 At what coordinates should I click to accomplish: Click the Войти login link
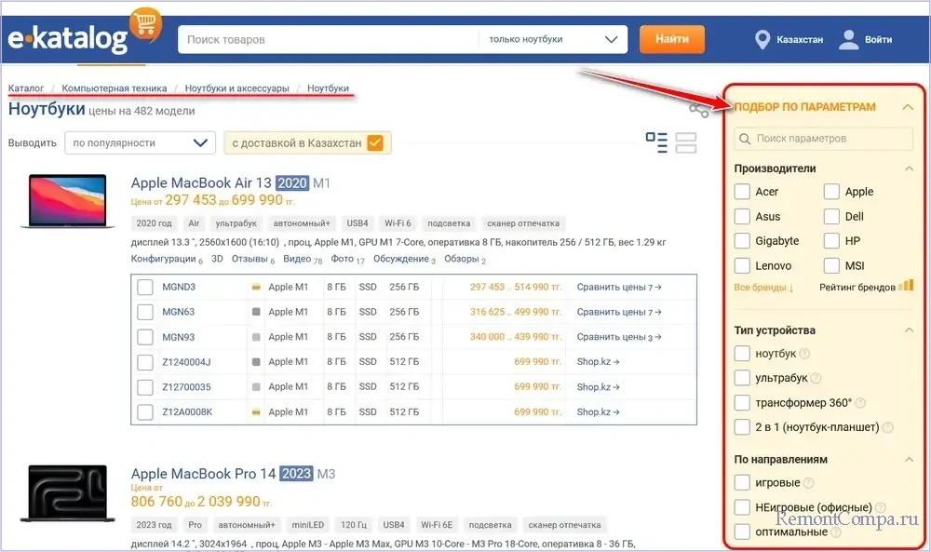pos(878,40)
